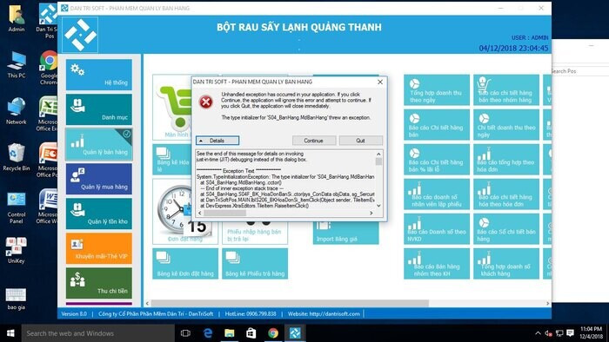609x342 pixels.
Task: Open the Hệ thống sidebar menu
Action: tap(98, 75)
